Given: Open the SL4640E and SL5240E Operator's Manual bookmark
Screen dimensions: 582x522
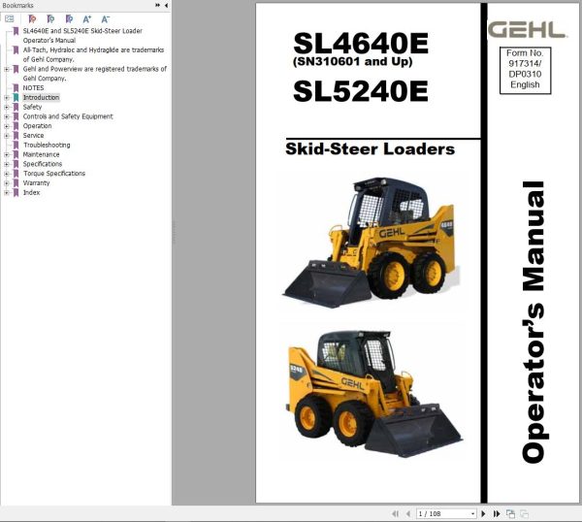Looking at the screenshot, I should (x=82, y=36).
